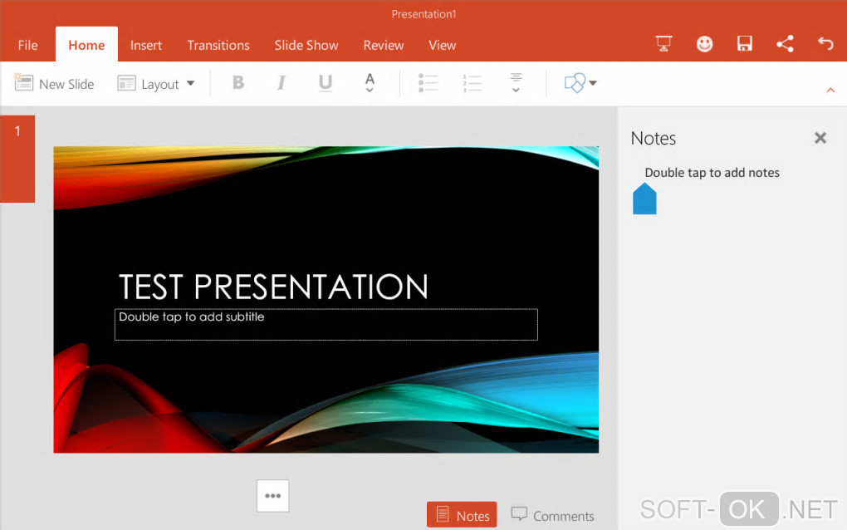
Task: Toggle italic formatting
Action: coord(282,83)
